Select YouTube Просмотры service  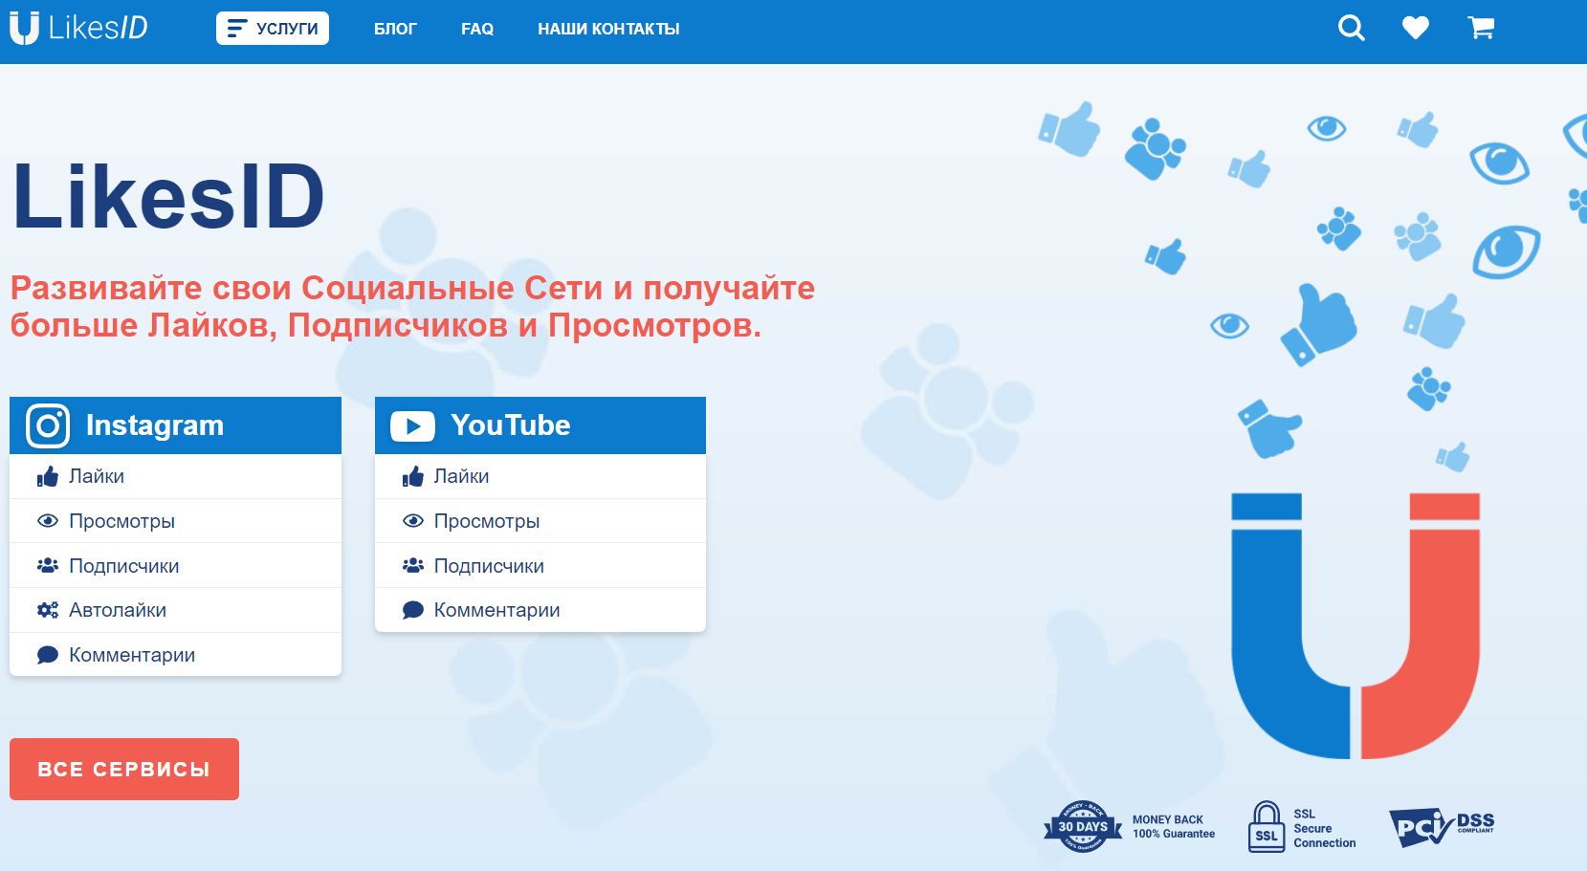(x=487, y=521)
